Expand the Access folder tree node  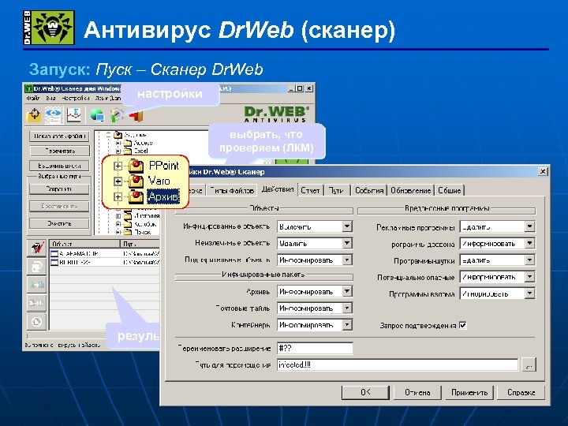pos(118,143)
